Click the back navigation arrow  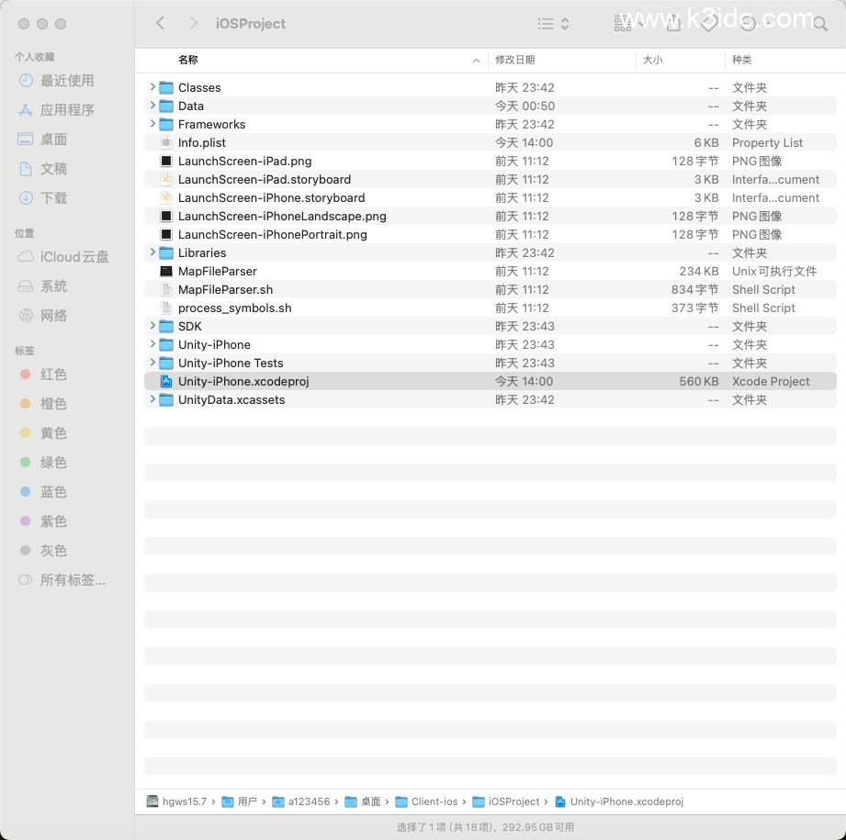point(161,23)
